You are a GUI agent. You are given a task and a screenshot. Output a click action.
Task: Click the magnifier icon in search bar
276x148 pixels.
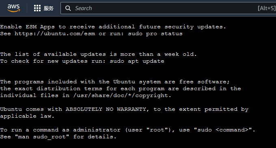[68, 8]
